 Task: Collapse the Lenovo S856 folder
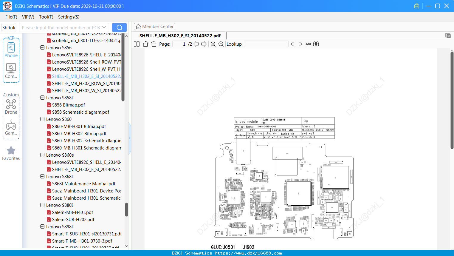[42, 47]
